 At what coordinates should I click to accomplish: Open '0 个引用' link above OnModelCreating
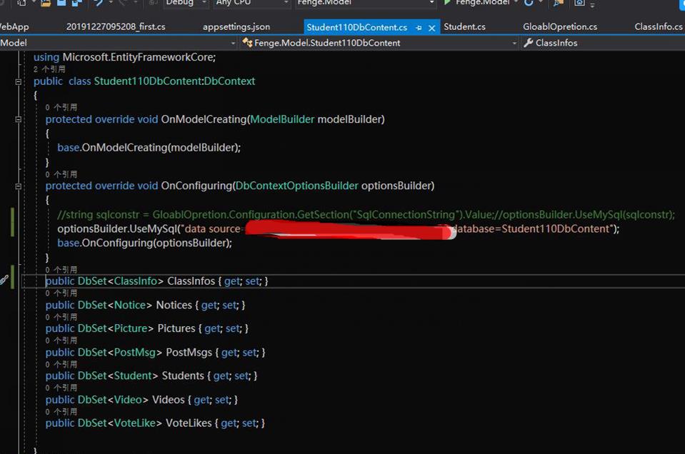pyautogui.click(x=61, y=107)
